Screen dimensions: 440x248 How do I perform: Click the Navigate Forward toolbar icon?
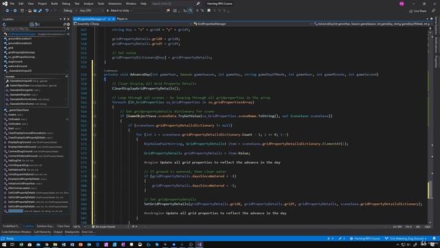tap(15, 11)
